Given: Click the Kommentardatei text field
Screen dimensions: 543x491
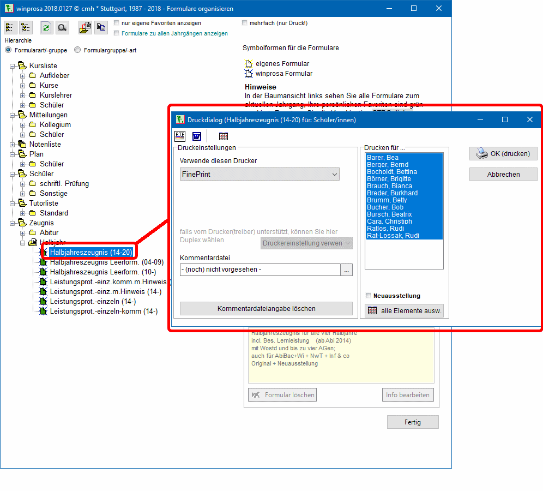Looking at the screenshot, I should tap(260, 270).
